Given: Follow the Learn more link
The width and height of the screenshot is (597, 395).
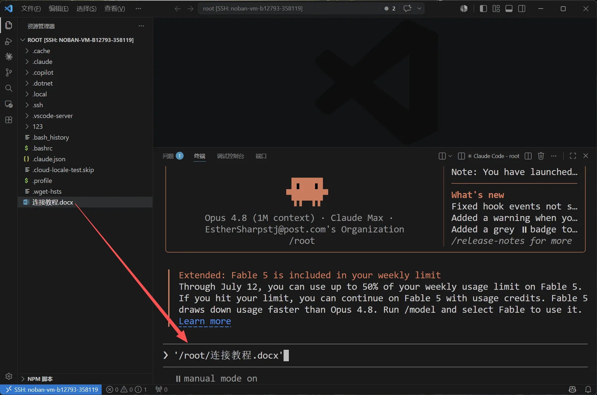Looking at the screenshot, I should point(205,321).
